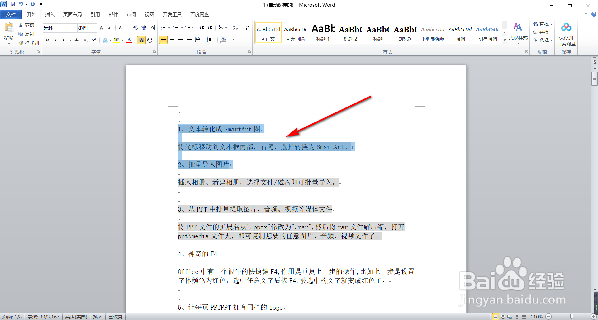Open the Line Spacing dropdown
The image size is (598, 320).
click(211, 40)
